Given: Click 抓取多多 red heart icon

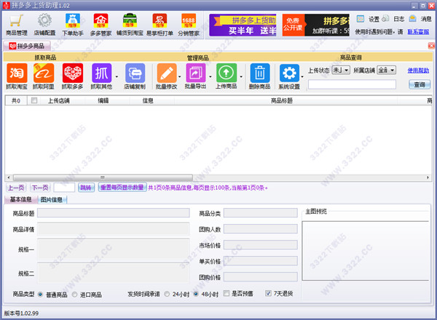Looking at the screenshot, I should pos(72,76).
